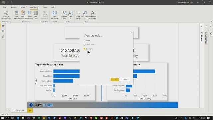Create a New measure
The image size is (213, 120).
click(17, 15)
